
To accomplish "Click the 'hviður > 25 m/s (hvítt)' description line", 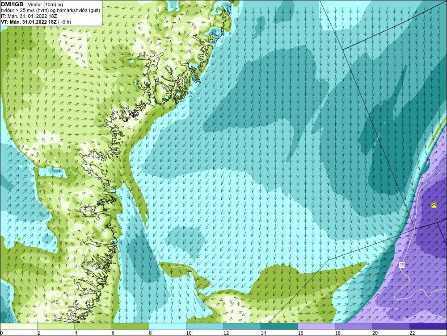I will pos(51,11).
